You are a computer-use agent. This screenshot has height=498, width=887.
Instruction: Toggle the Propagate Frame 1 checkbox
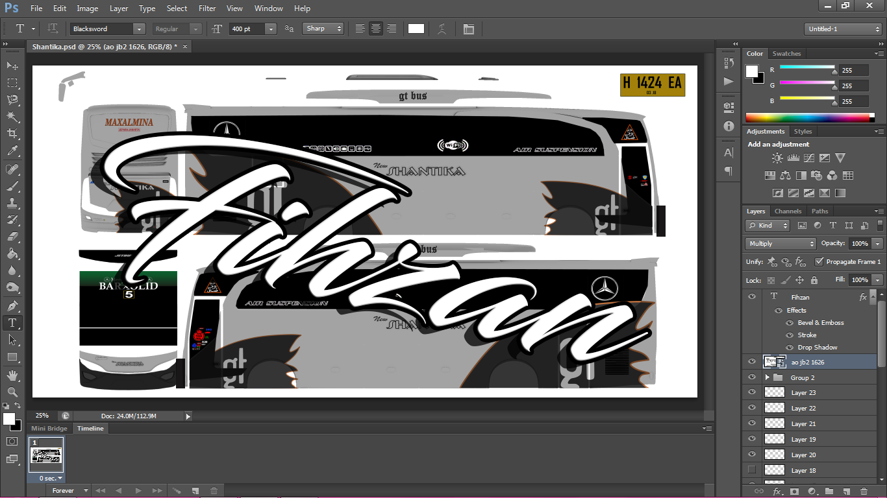point(819,261)
